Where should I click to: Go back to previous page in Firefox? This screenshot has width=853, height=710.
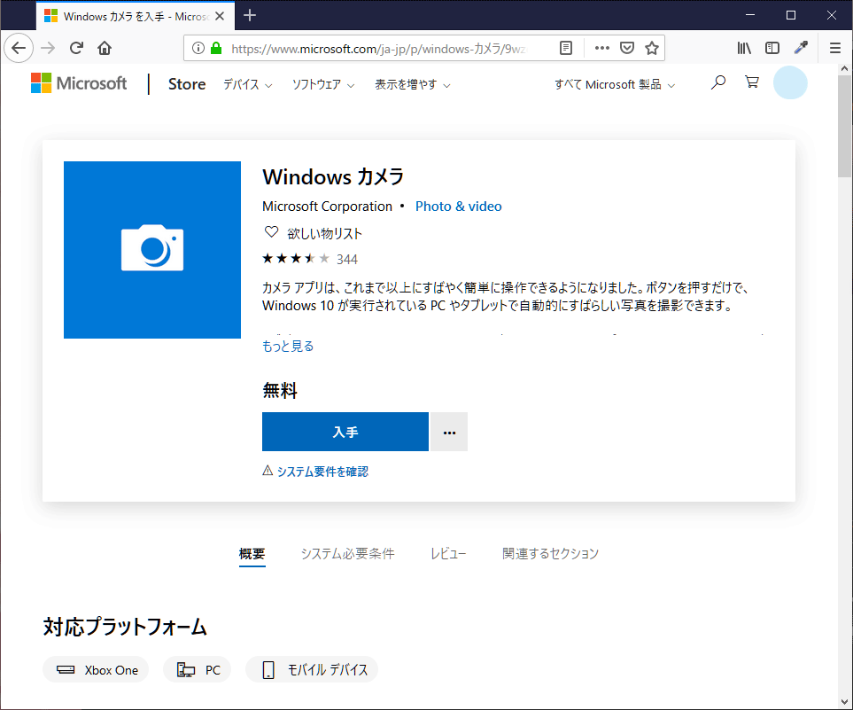pyautogui.click(x=19, y=48)
